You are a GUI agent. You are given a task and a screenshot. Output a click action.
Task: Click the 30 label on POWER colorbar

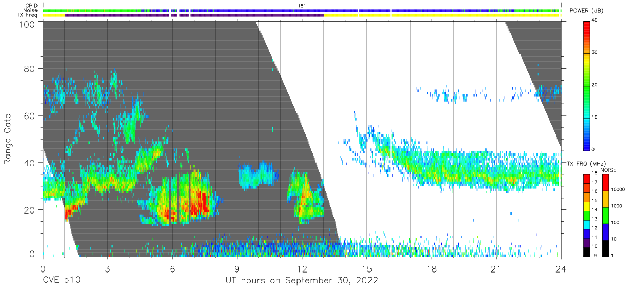click(595, 52)
